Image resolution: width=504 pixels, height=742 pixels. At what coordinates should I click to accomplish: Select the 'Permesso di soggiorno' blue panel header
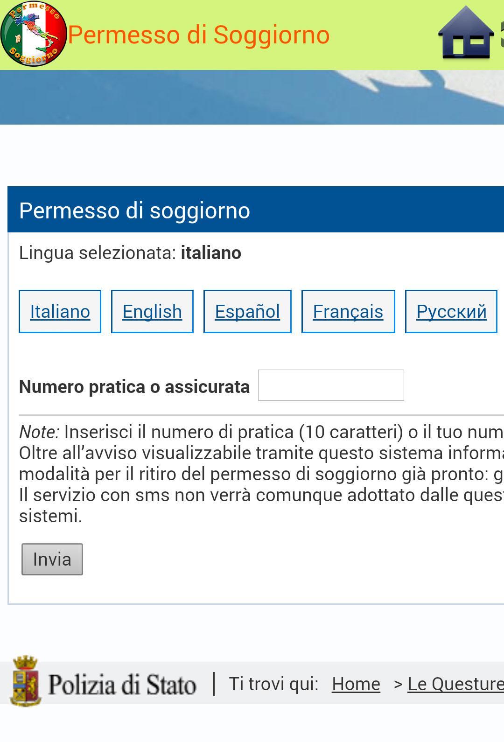[135, 210]
